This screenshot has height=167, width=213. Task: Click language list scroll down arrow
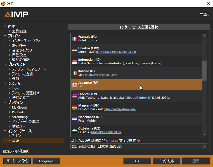coord(204,135)
